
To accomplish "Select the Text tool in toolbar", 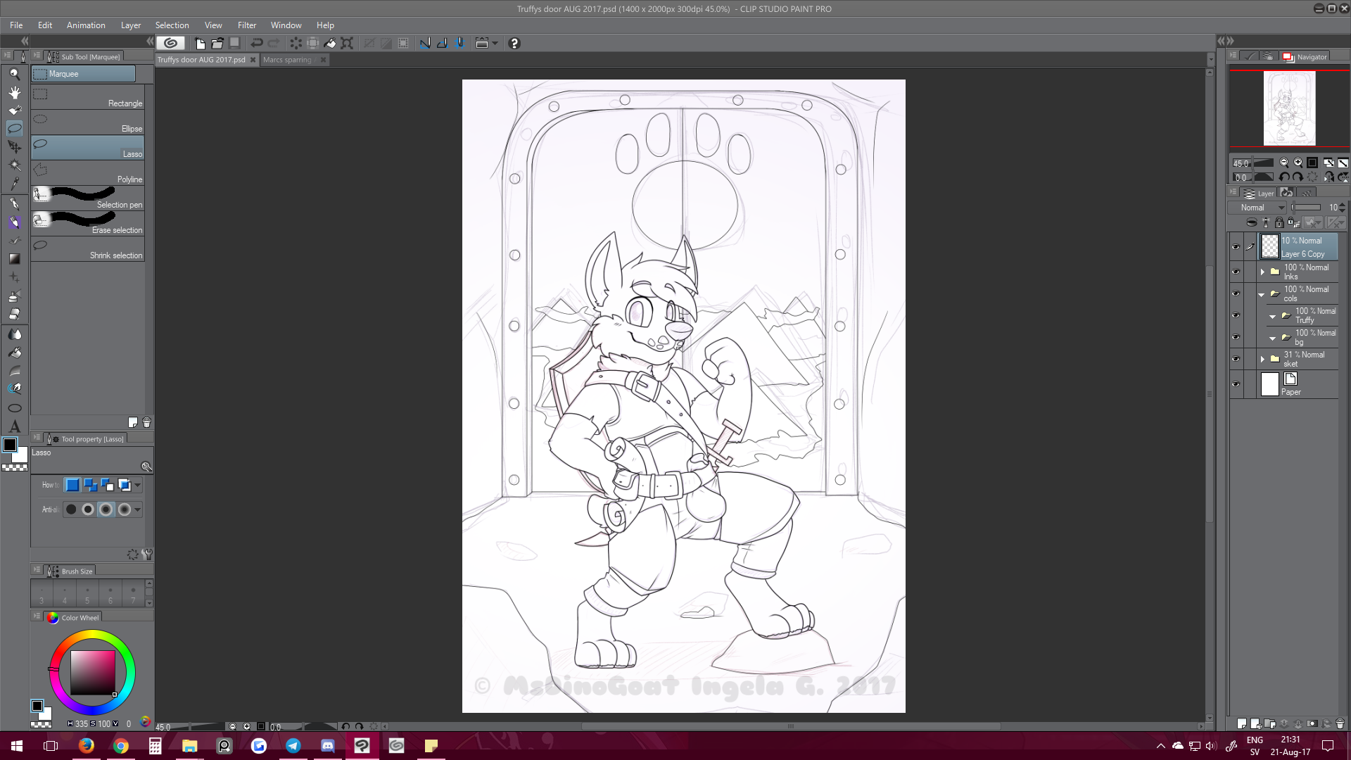I will point(14,426).
